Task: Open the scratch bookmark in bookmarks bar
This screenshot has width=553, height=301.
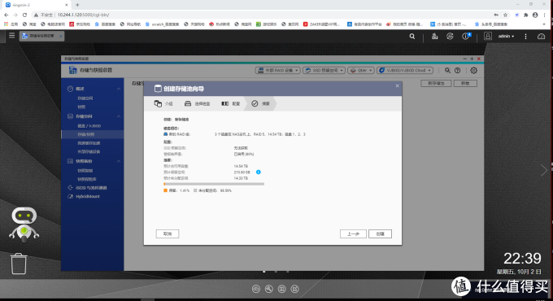Action: (x=162, y=24)
